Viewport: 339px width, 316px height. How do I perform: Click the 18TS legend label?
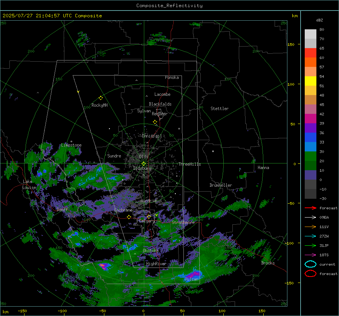[324, 255]
